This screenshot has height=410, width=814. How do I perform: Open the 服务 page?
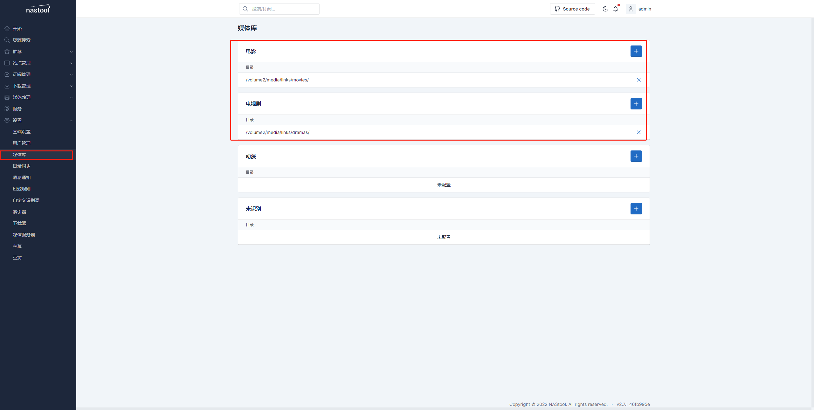click(17, 109)
